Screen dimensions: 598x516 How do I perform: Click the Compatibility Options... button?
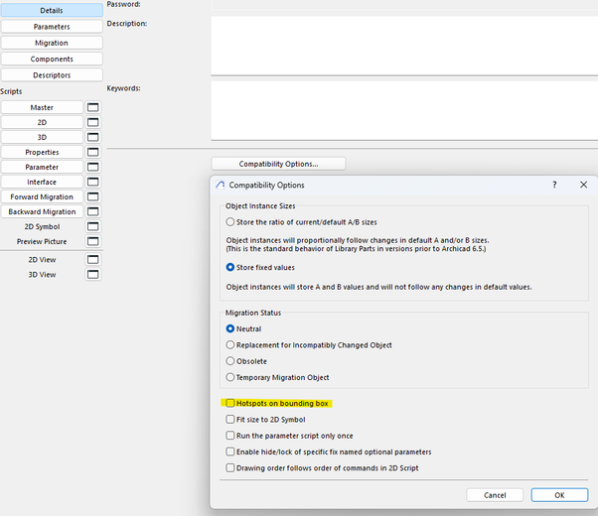(278, 164)
